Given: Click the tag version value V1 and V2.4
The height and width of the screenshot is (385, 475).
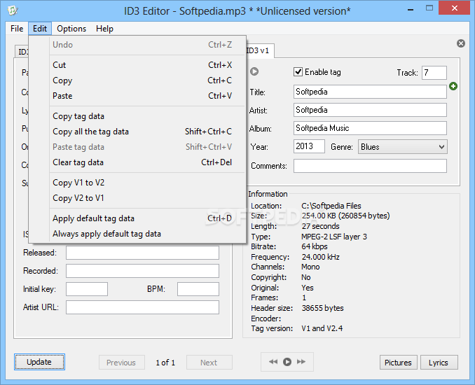Looking at the screenshot, I should pyautogui.click(x=322, y=328).
